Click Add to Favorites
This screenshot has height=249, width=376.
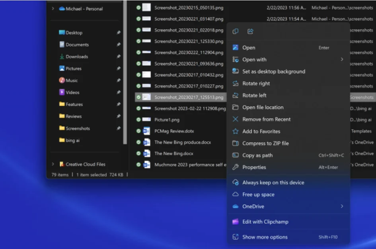click(288, 131)
